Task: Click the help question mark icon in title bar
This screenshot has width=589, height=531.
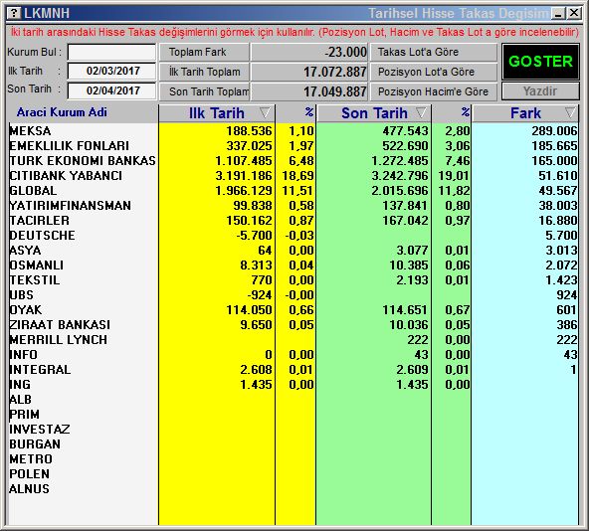Action: (14, 14)
